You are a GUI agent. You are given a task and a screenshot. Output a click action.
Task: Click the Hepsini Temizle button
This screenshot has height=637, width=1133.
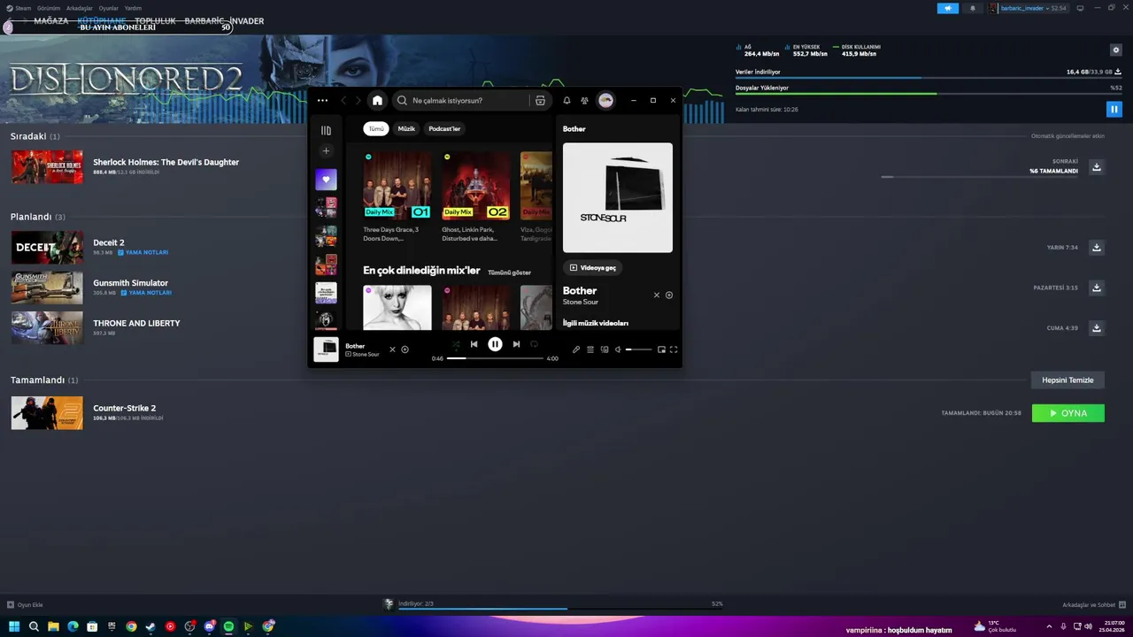point(1067,380)
